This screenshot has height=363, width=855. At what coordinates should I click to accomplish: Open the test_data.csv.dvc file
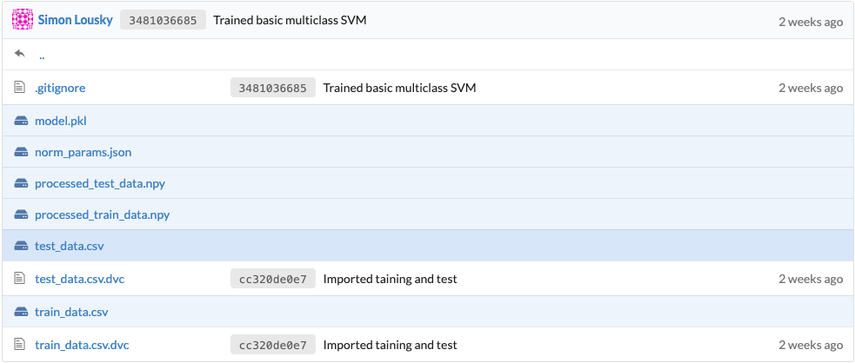pyautogui.click(x=82, y=279)
